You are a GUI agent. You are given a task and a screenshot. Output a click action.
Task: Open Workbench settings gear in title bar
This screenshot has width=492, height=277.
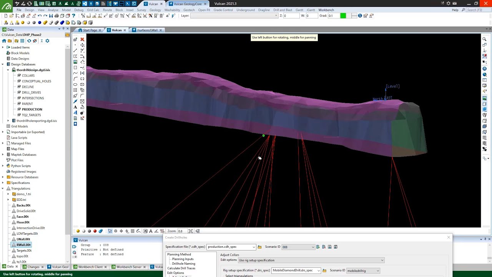click(448, 3)
